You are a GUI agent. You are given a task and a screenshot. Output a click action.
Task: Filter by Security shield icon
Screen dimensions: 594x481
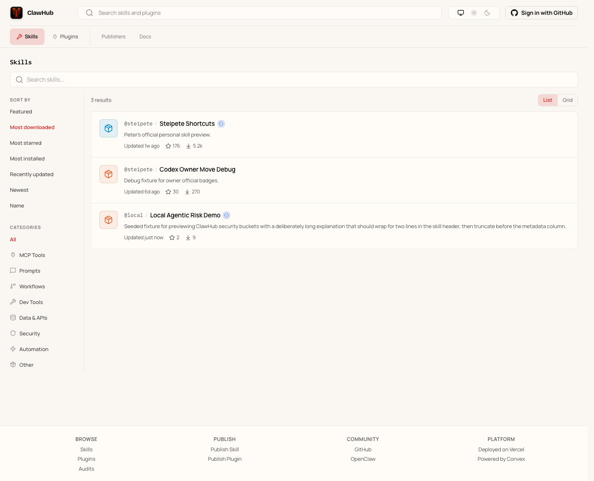click(x=13, y=333)
